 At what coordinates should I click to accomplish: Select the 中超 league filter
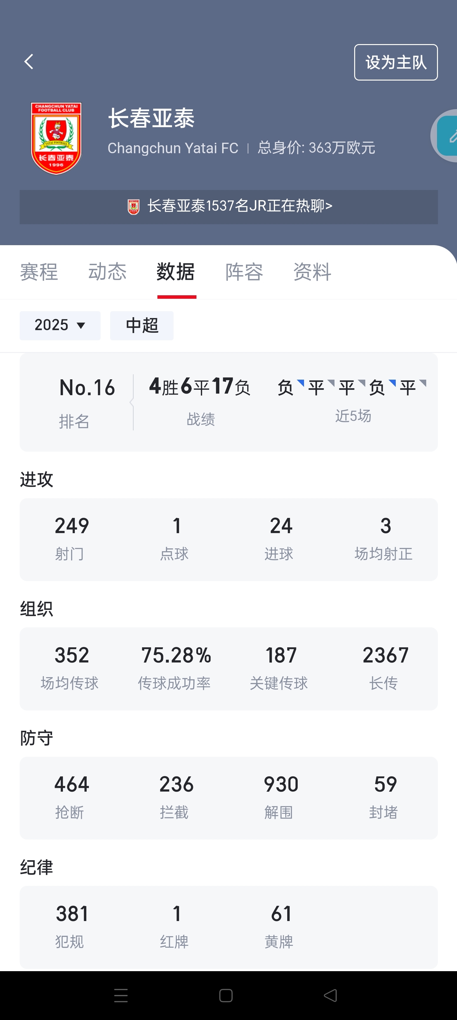click(142, 325)
